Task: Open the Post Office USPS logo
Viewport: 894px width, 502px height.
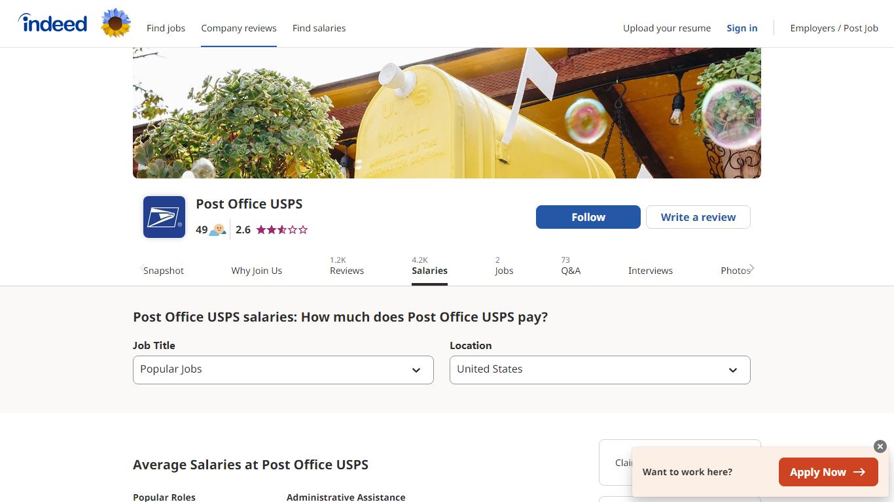Action: coord(164,217)
